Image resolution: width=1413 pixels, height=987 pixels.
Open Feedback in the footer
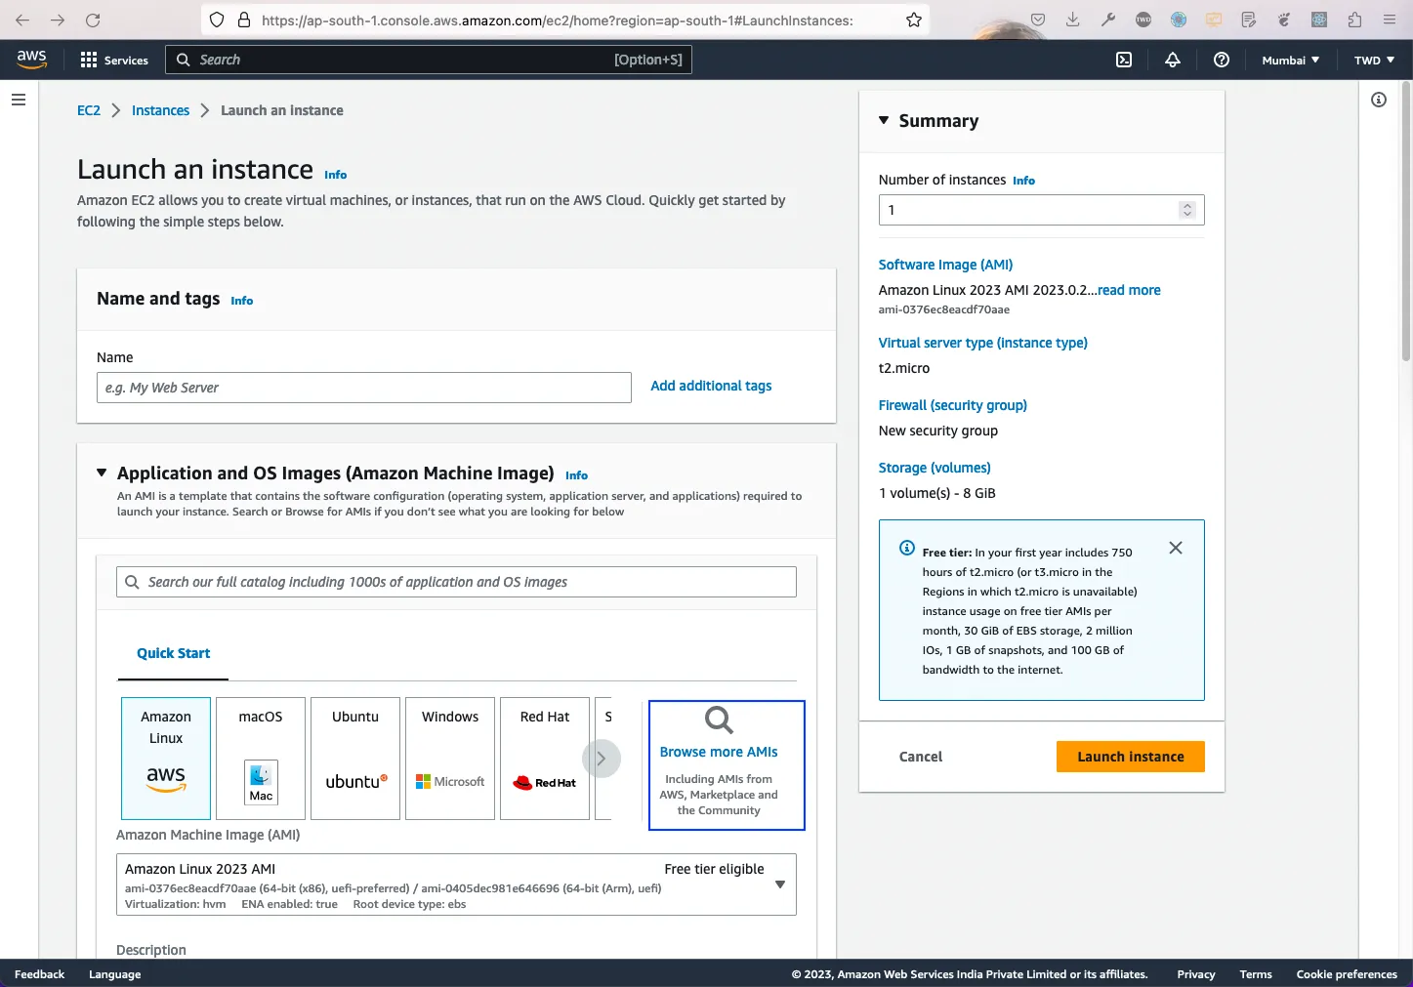click(x=39, y=974)
